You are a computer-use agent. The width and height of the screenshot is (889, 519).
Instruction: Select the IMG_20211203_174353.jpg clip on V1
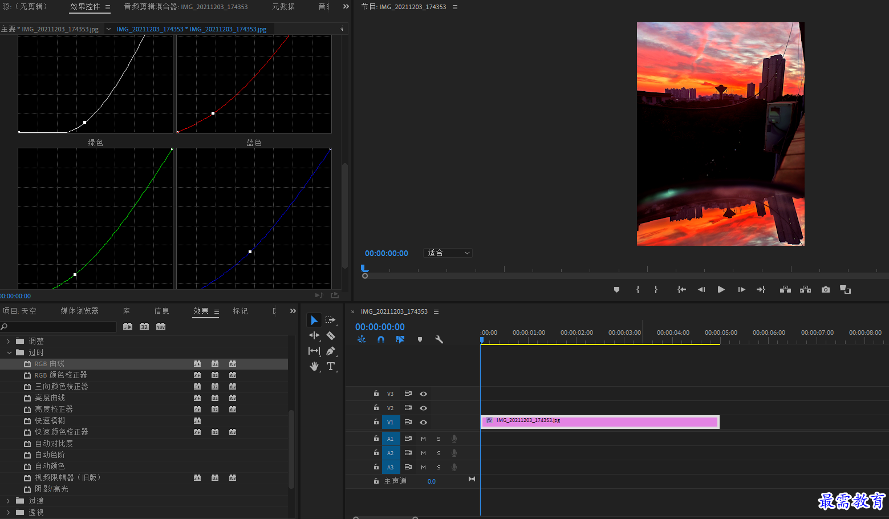(600, 421)
